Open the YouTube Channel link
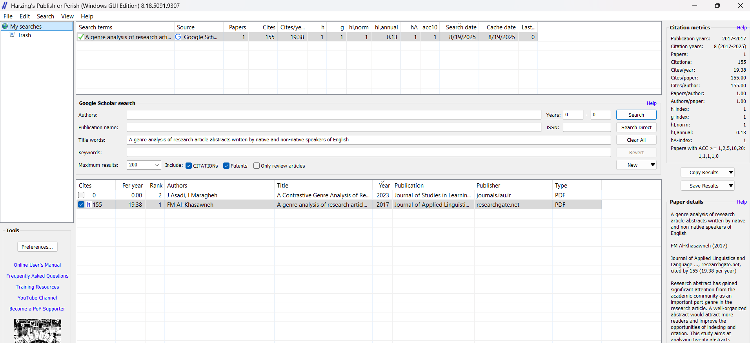 37,298
